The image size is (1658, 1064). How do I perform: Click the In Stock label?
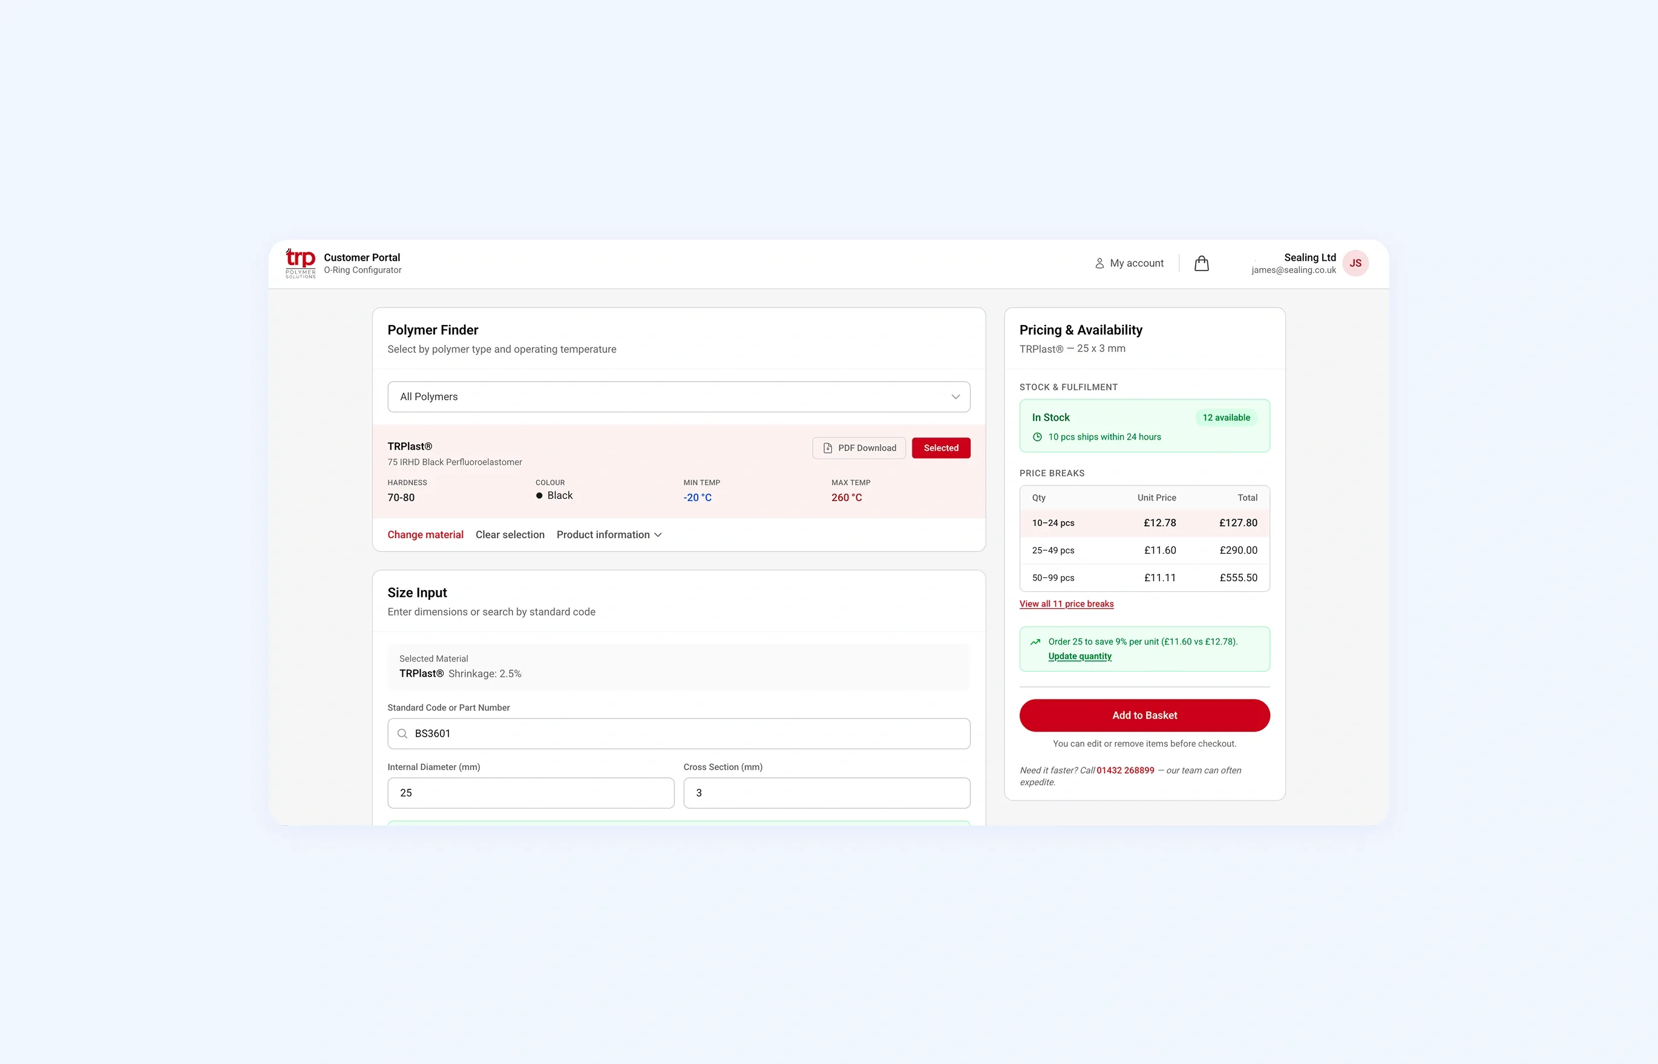tap(1050, 418)
